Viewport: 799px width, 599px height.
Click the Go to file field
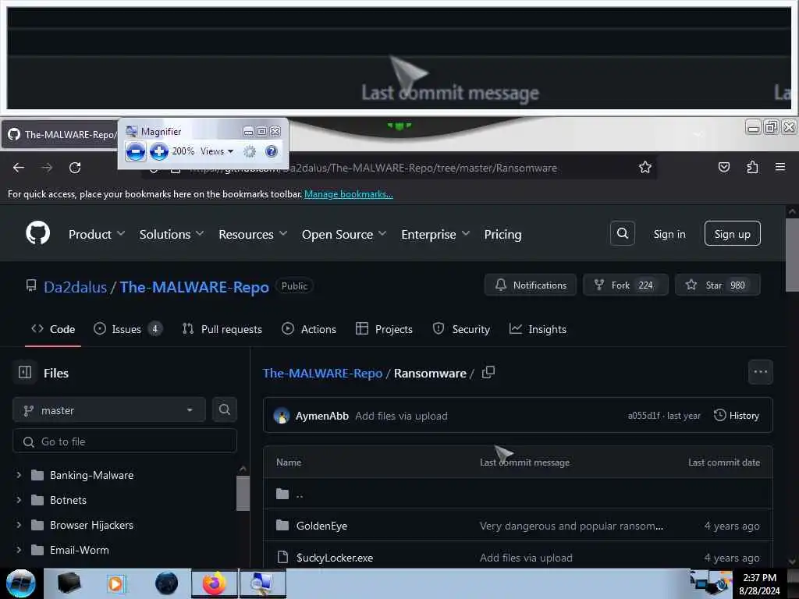click(x=125, y=441)
